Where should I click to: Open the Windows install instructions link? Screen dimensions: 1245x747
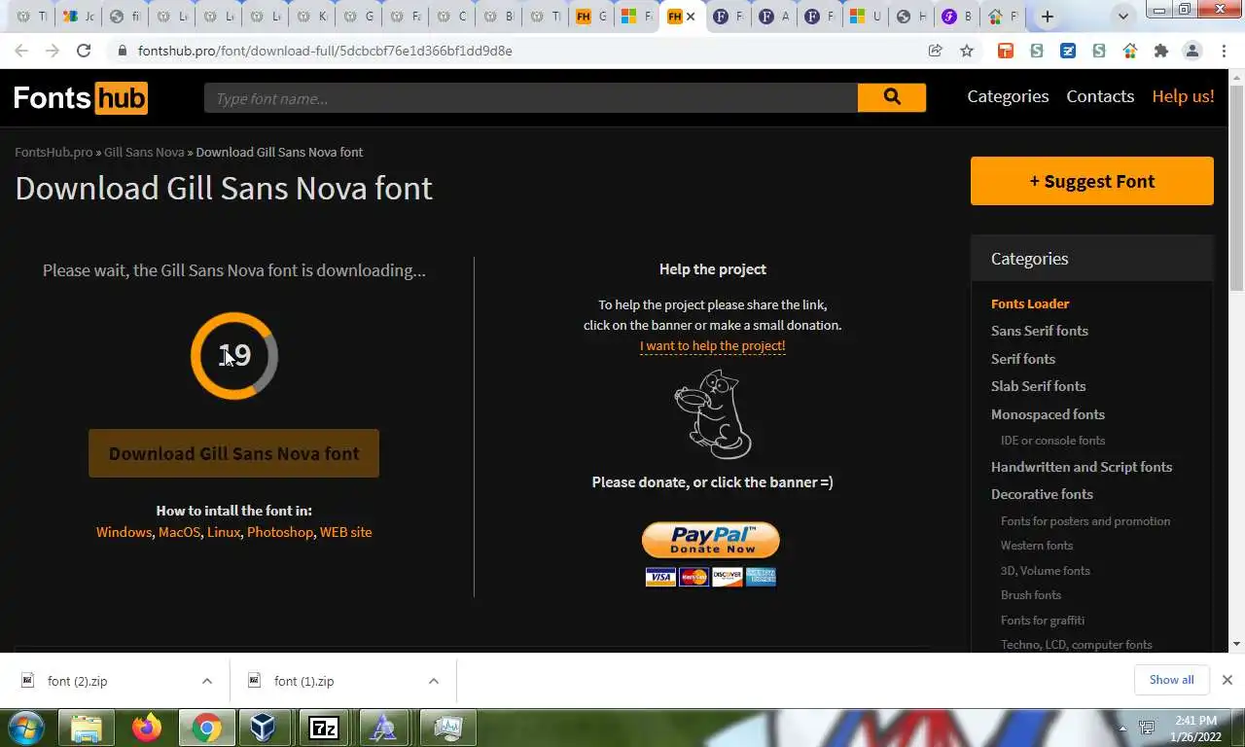click(x=124, y=532)
